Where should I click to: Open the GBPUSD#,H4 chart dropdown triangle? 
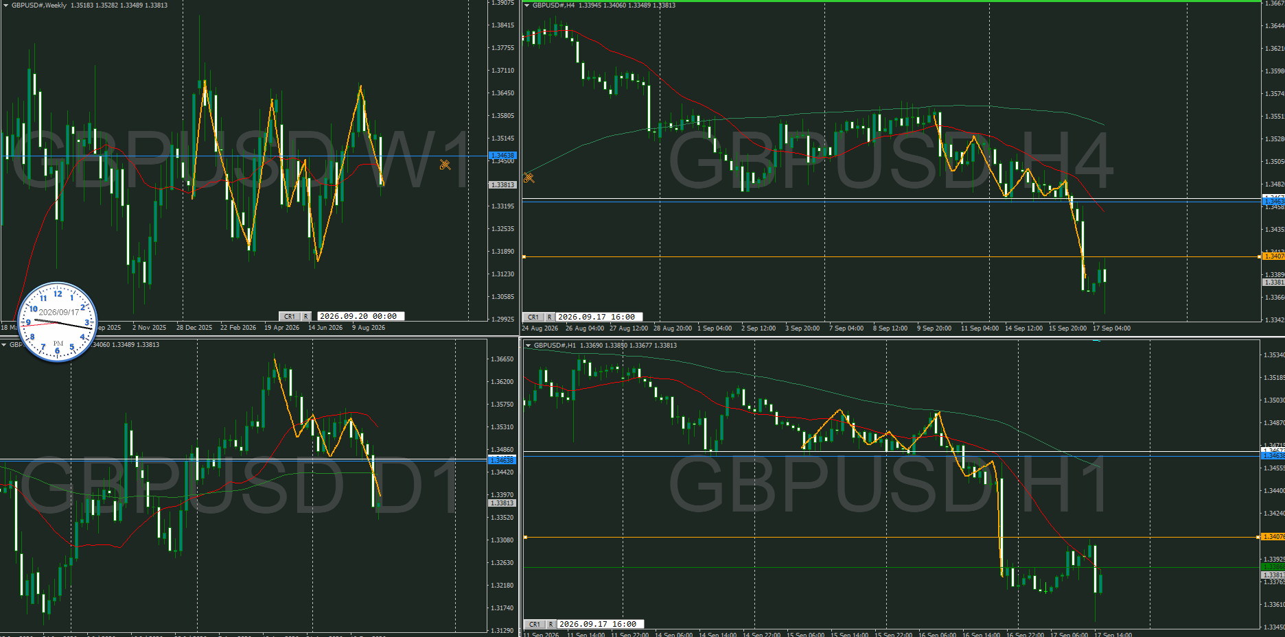pyautogui.click(x=527, y=5)
